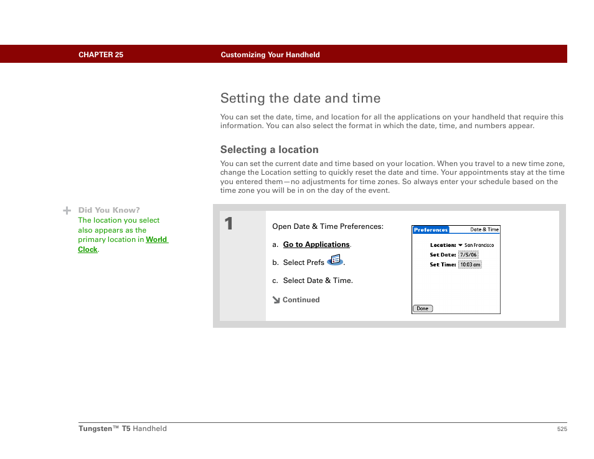The width and height of the screenshot is (594, 459).
Task: Click the Date & Time label in Preferences
Action: (x=484, y=229)
